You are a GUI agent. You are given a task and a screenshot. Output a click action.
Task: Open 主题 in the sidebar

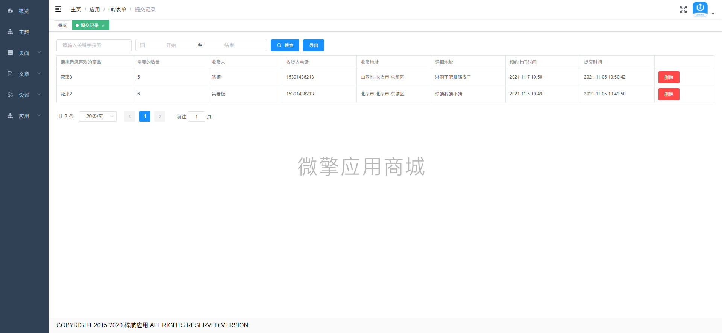pos(24,32)
